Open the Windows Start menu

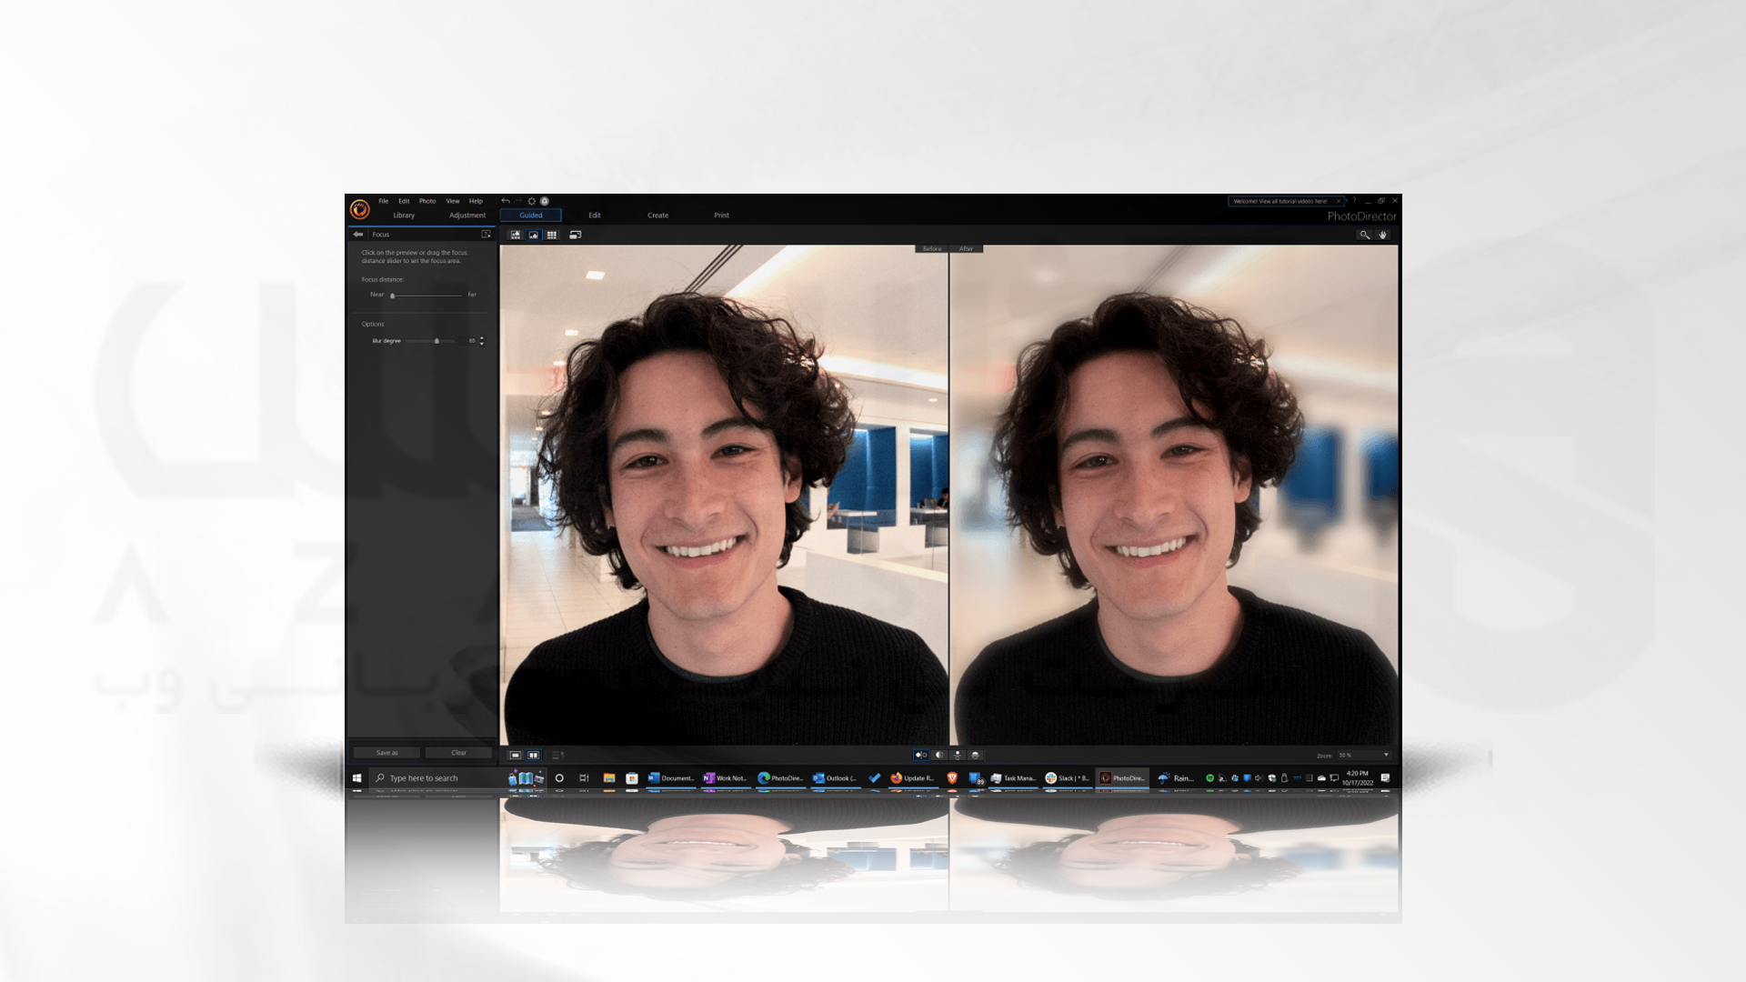[x=357, y=778]
